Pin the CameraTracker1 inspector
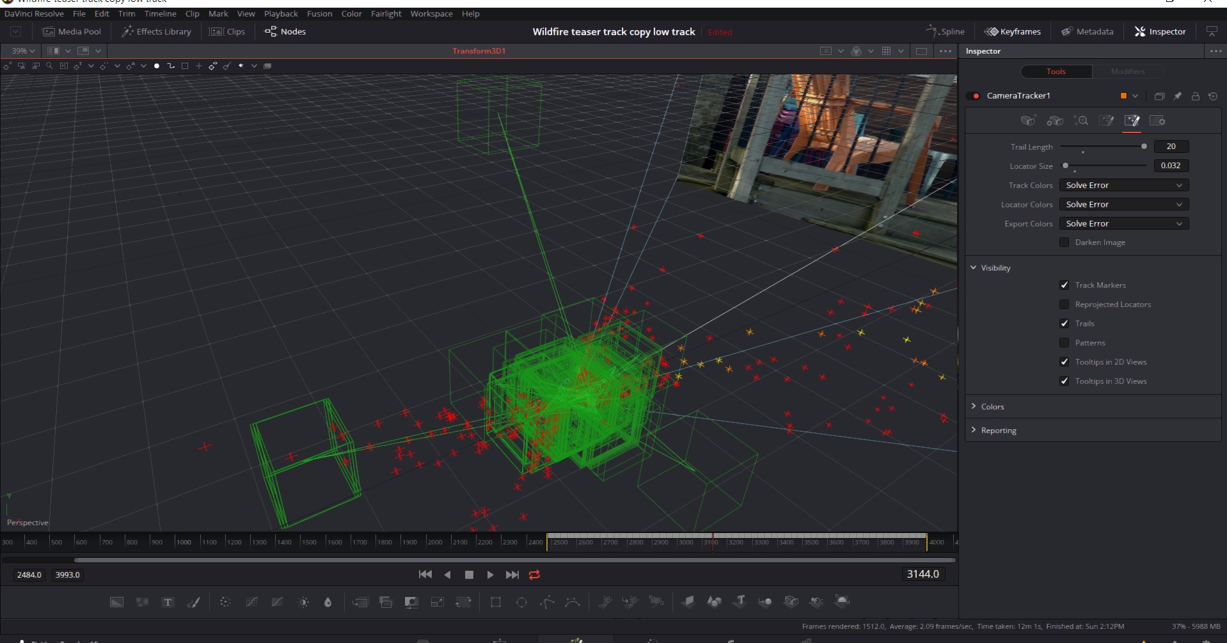Screen dimensions: 1227x643 pos(1177,96)
